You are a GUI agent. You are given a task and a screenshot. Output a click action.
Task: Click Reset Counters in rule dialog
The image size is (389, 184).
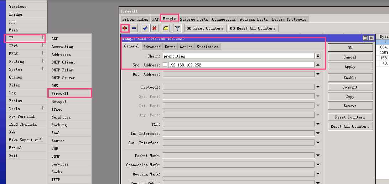click(350, 117)
